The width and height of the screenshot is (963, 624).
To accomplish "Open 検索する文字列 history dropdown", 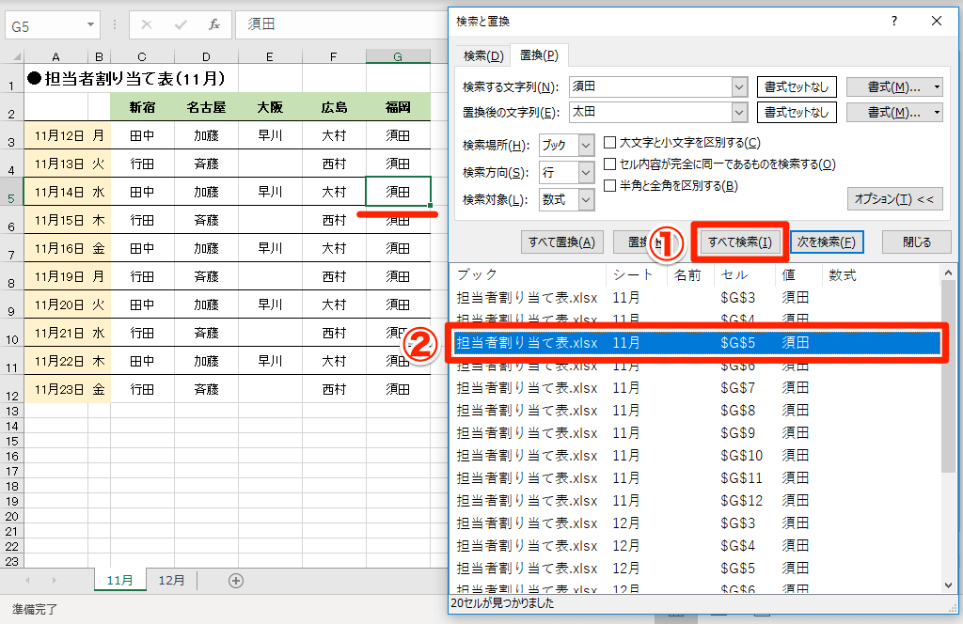I will [739, 87].
